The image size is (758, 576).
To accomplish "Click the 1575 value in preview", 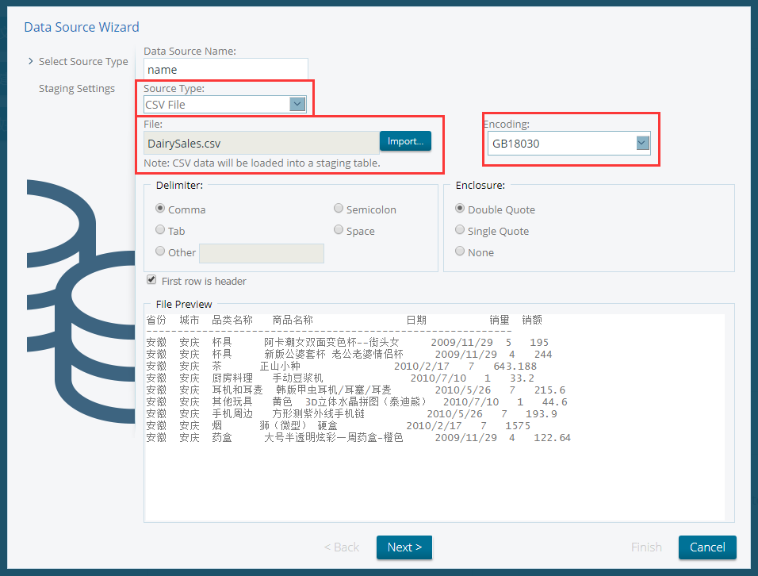I will pos(518,425).
